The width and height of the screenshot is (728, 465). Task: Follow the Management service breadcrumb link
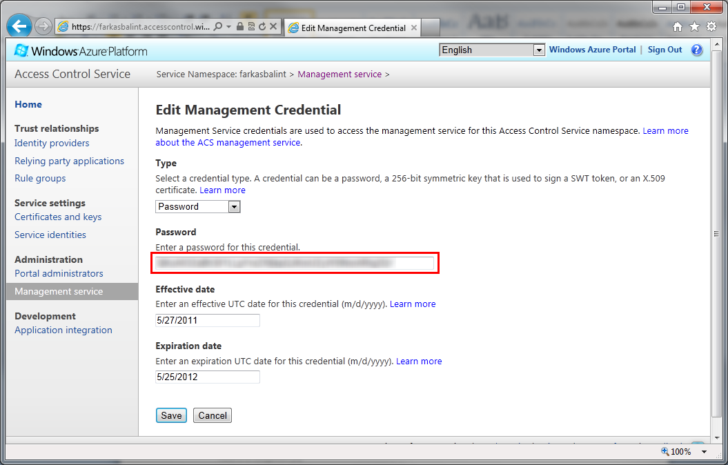point(340,75)
